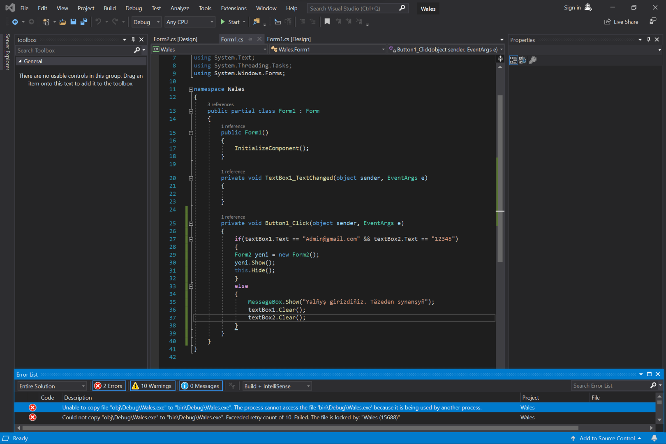This screenshot has width=666, height=444.
Task: Open the Any CPU platform dropdown
Action: click(x=190, y=22)
